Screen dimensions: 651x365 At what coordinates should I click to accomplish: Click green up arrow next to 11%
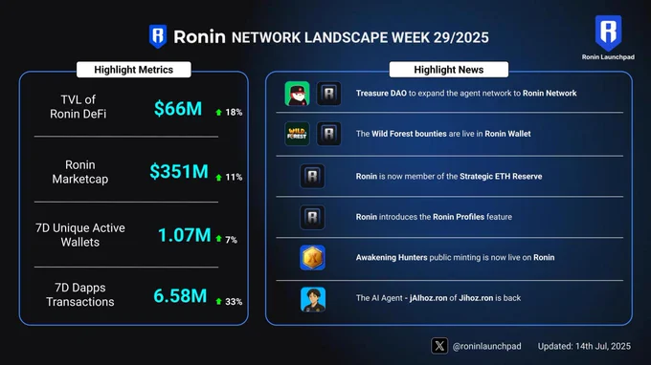[x=218, y=178]
